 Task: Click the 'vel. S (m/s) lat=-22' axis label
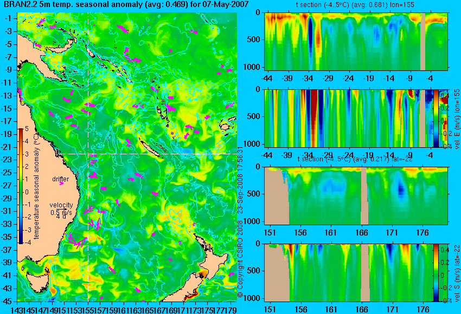pos(457,273)
